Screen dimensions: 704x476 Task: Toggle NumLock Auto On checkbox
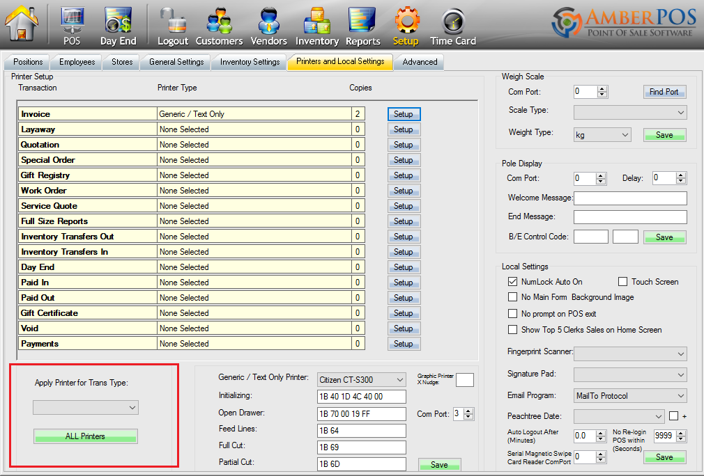512,281
